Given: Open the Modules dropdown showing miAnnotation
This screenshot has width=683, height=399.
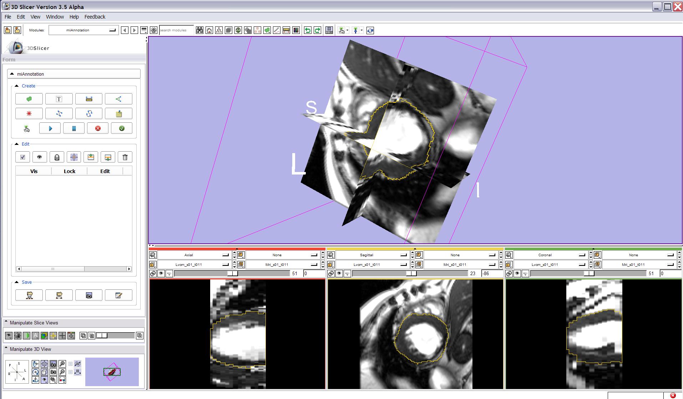Looking at the screenshot, I should [x=83, y=30].
